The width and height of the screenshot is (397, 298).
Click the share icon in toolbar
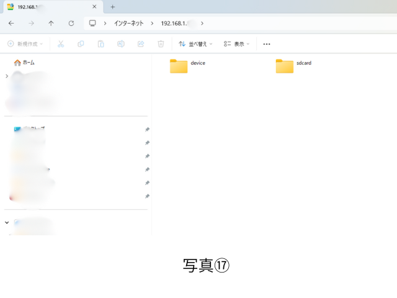click(x=141, y=44)
